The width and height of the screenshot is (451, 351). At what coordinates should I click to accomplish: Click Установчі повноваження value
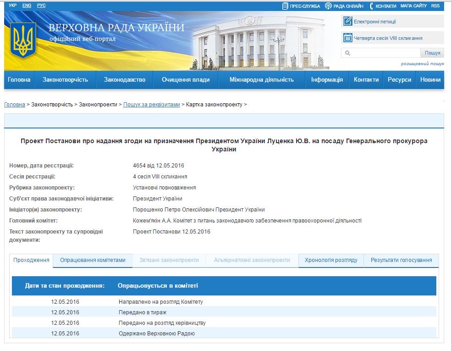[x=164, y=188]
